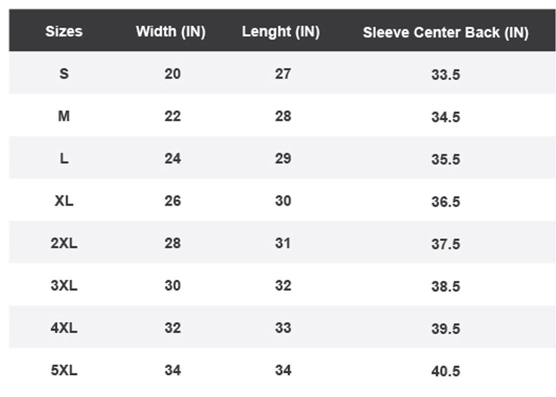The height and width of the screenshot is (397, 556).
Task: Click sleeve value 37.5
Action: pyautogui.click(x=445, y=244)
